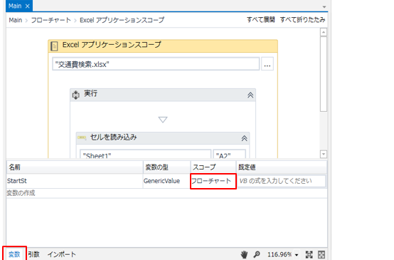Collapse the 実行 sequence
The width and height of the screenshot is (394, 260).
tap(250, 95)
